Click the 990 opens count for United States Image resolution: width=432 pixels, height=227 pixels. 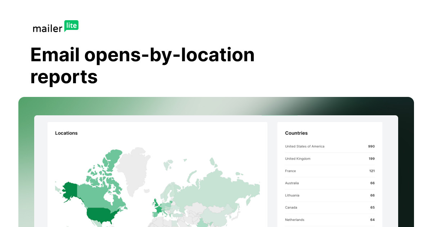[x=372, y=146]
